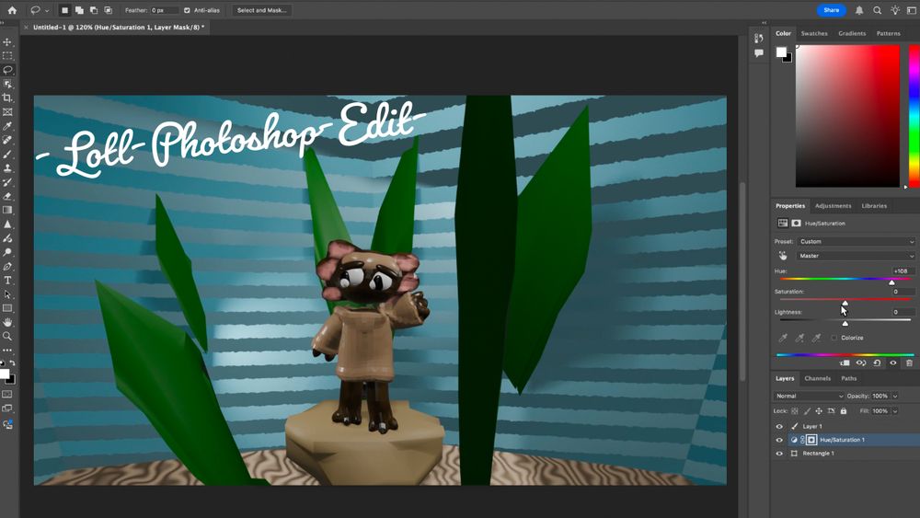Switch to the Patterns tab
The height and width of the screenshot is (518, 920).
pos(889,33)
